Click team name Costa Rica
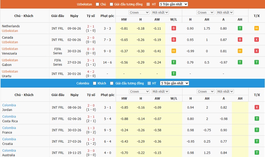 10,121
